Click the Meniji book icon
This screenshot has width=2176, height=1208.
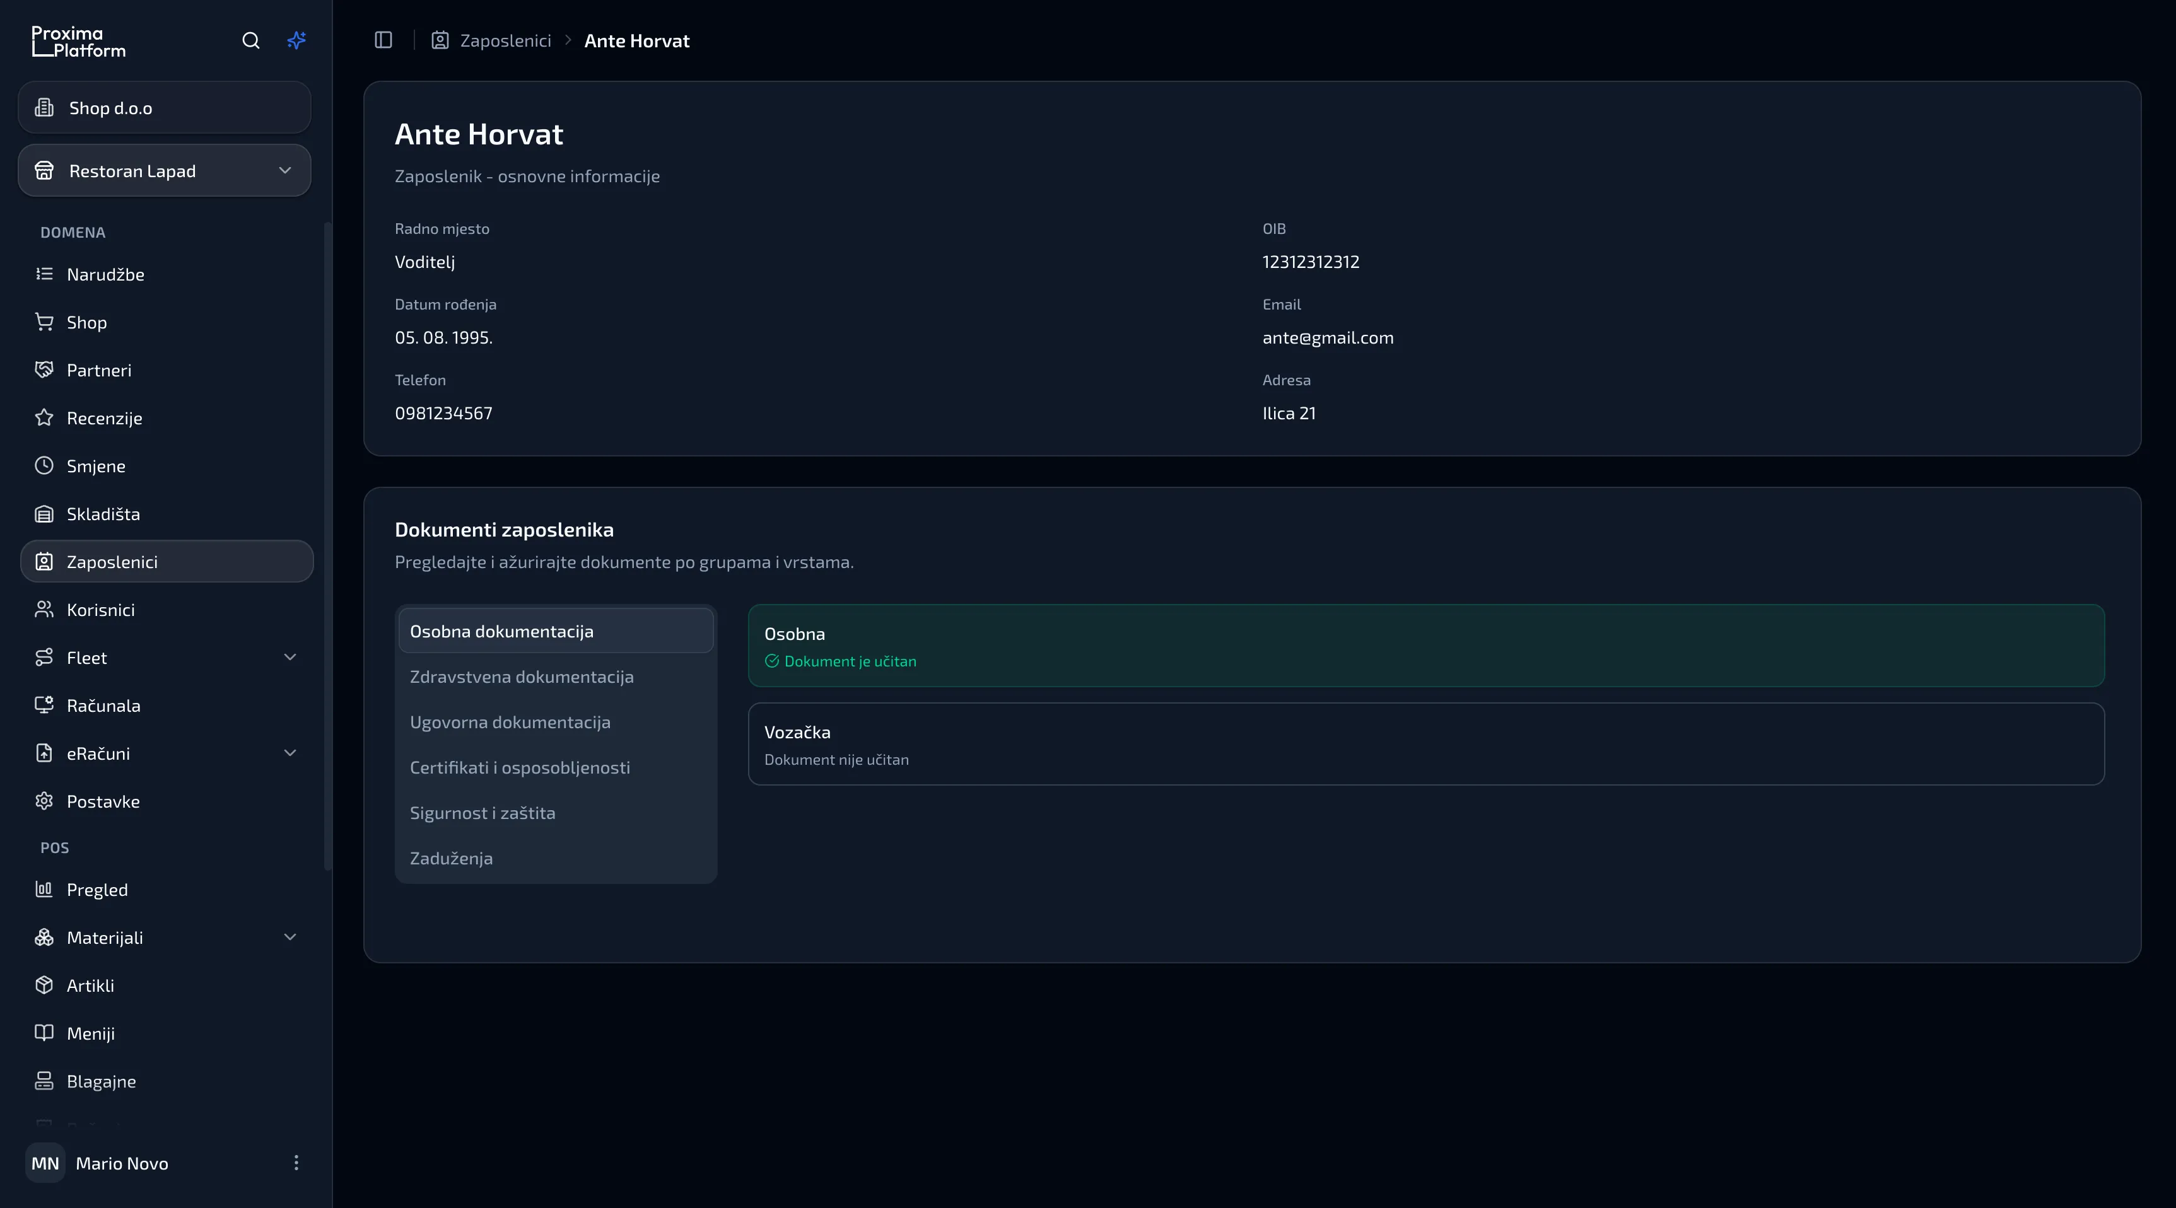[44, 1033]
